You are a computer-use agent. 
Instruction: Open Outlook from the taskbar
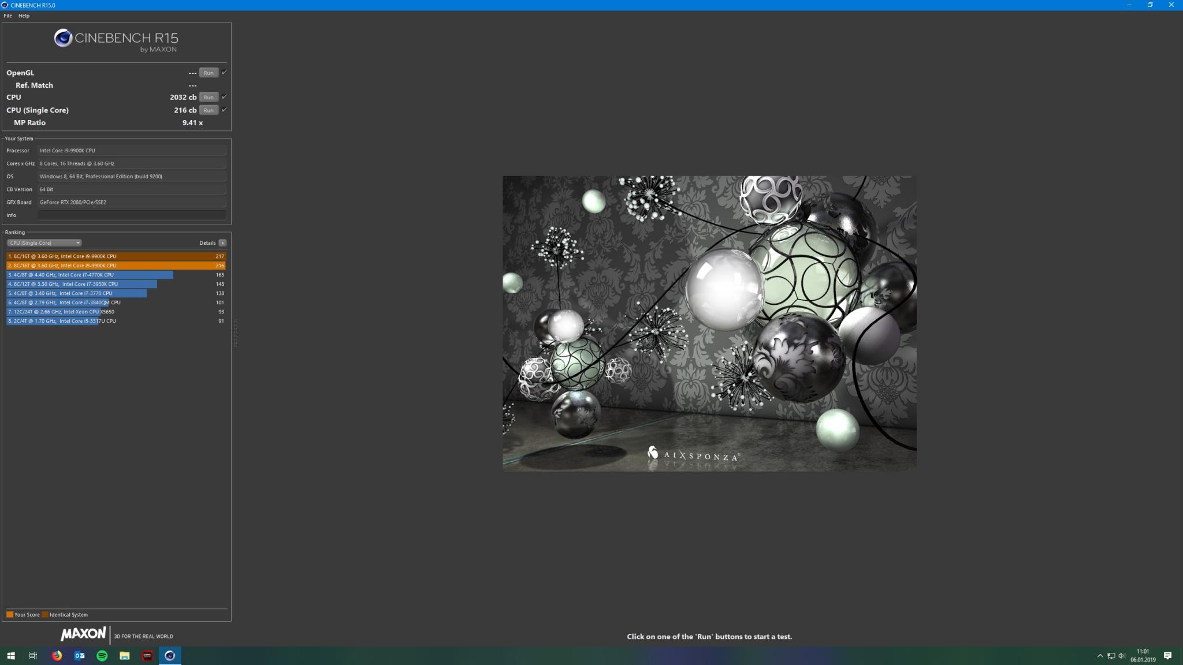(x=80, y=656)
